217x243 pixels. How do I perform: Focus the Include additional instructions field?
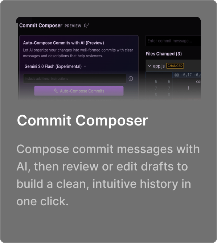pos(75,79)
